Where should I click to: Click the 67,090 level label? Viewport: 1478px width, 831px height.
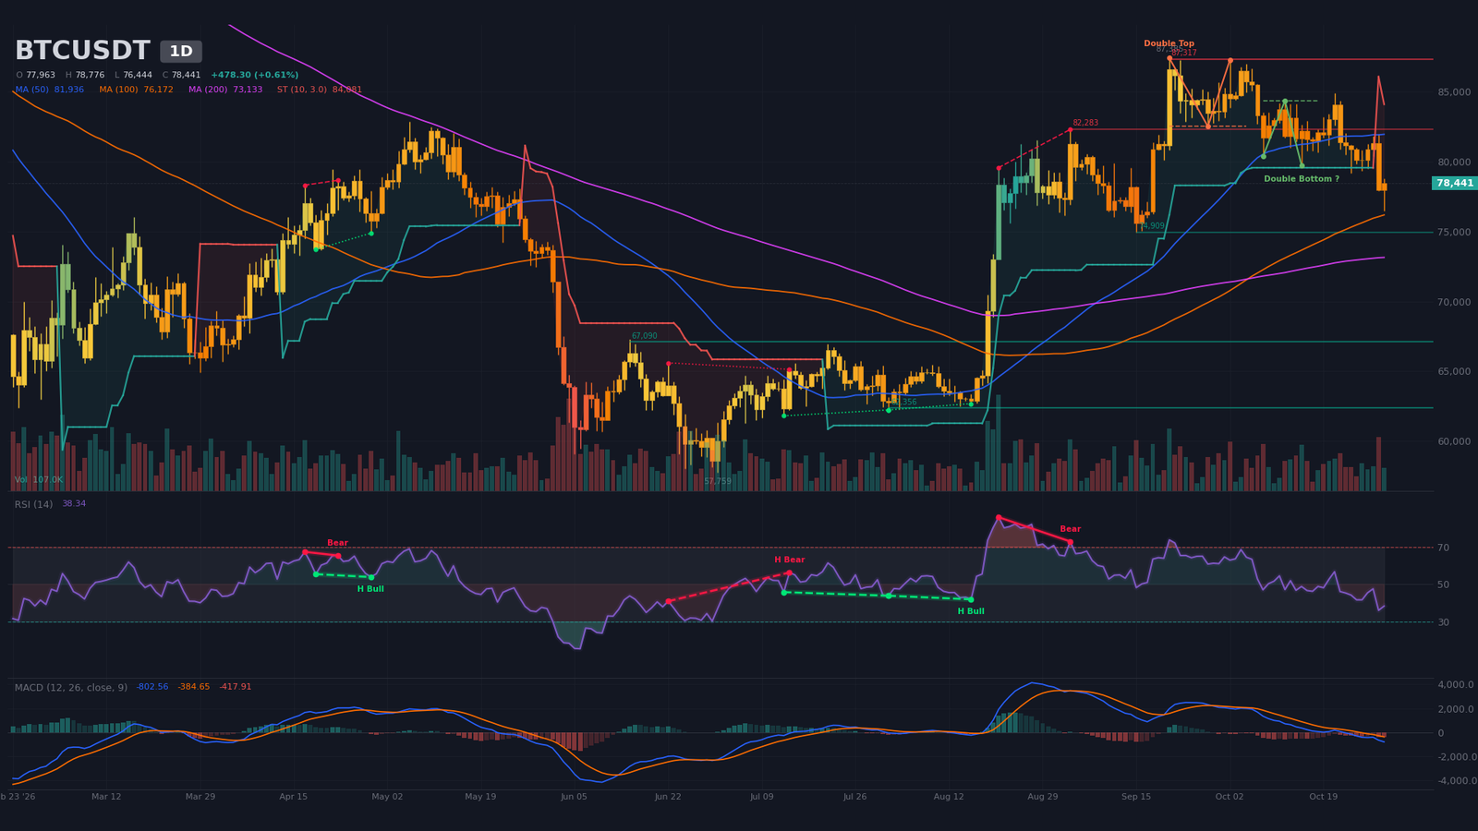[644, 336]
